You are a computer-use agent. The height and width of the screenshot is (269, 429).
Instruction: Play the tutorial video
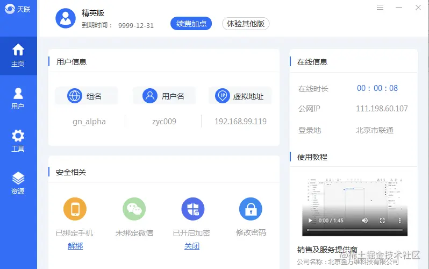coord(310,221)
